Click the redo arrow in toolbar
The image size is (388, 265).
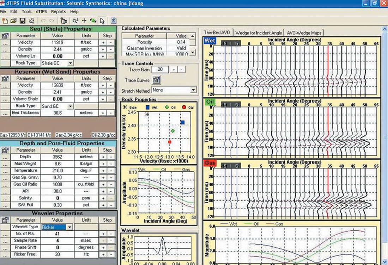coord(52,21)
